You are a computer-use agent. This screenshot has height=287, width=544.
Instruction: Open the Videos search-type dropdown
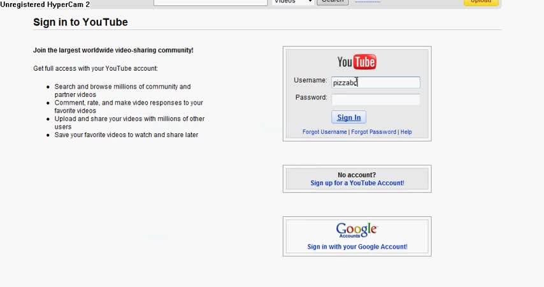292,2
